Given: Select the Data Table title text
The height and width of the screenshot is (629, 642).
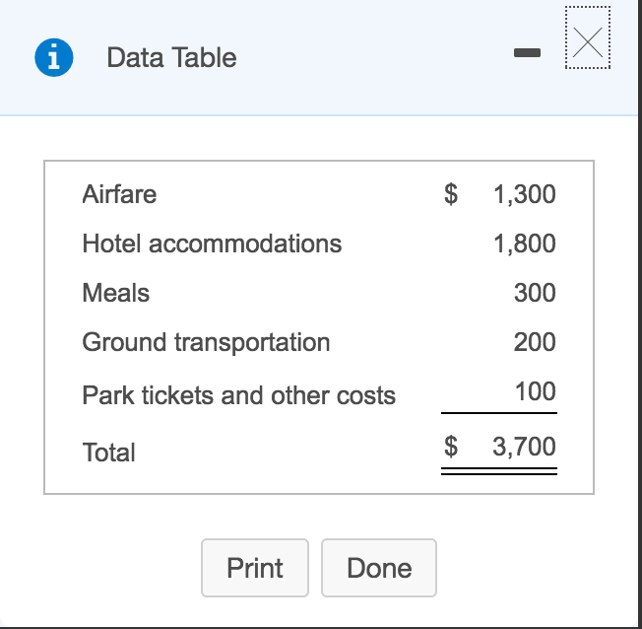Looking at the screenshot, I should 171,57.
